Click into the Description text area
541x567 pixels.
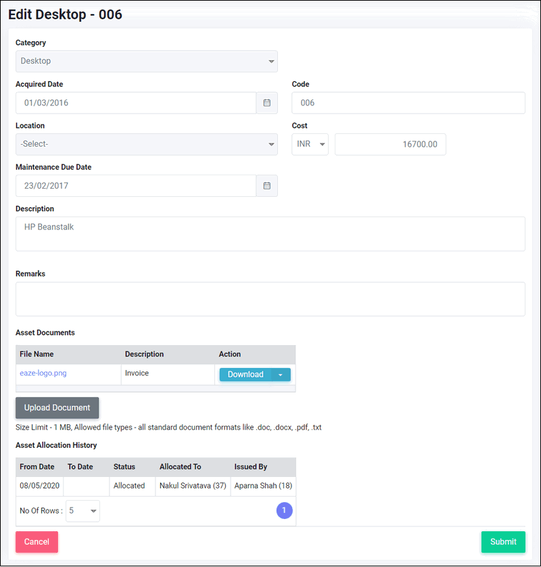[270, 234]
